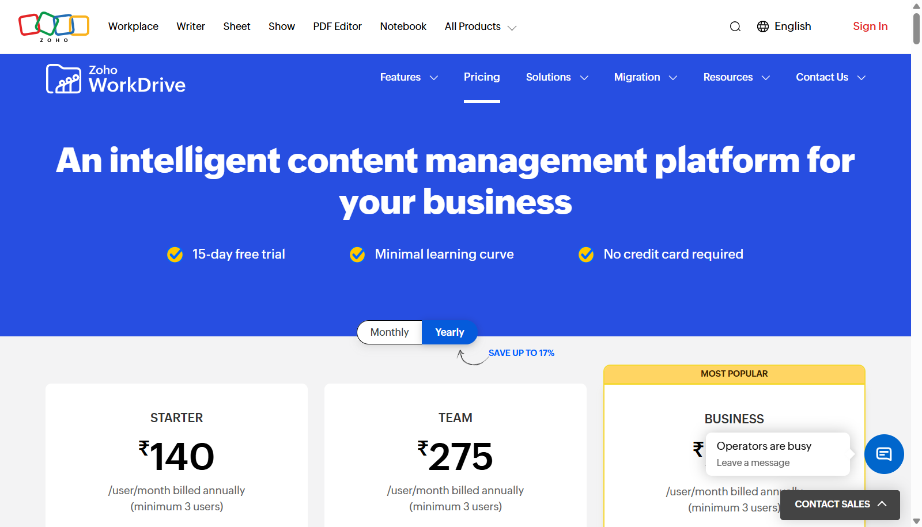Click the TEAM plan heading
922x527 pixels.
click(455, 418)
